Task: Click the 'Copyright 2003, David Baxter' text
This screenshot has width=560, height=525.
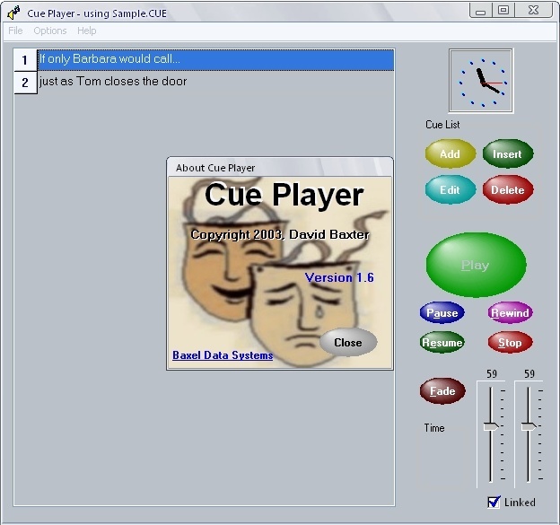Action: (x=280, y=234)
